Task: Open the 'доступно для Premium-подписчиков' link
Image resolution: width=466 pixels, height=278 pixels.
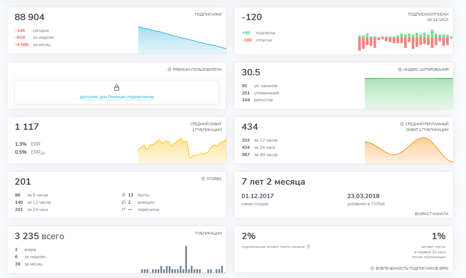Action: click(x=117, y=97)
